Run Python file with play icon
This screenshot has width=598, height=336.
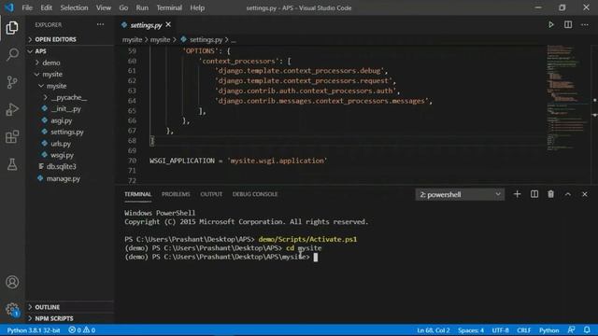[x=550, y=25]
